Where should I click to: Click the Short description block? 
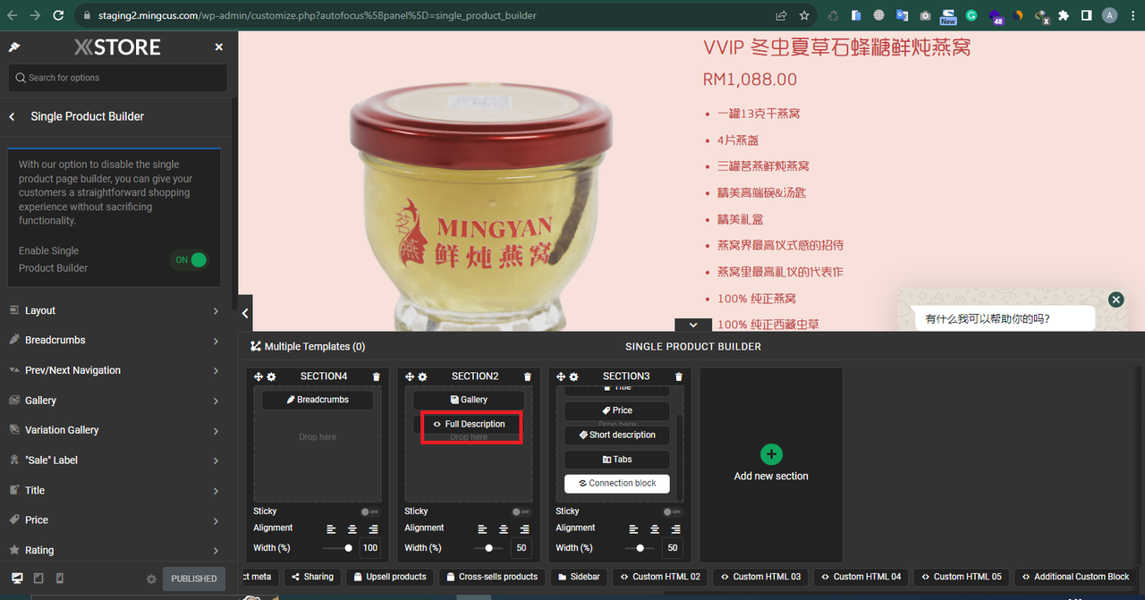[617, 435]
